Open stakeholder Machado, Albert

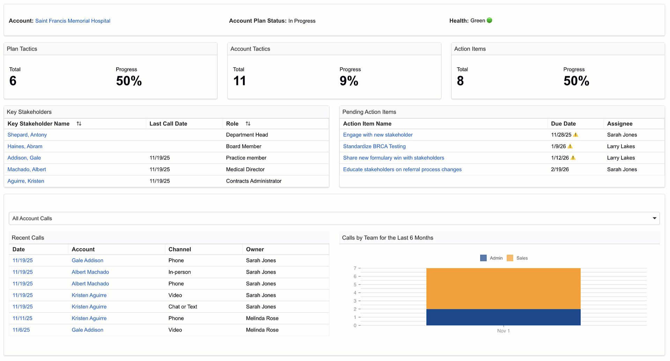click(x=27, y=169)
